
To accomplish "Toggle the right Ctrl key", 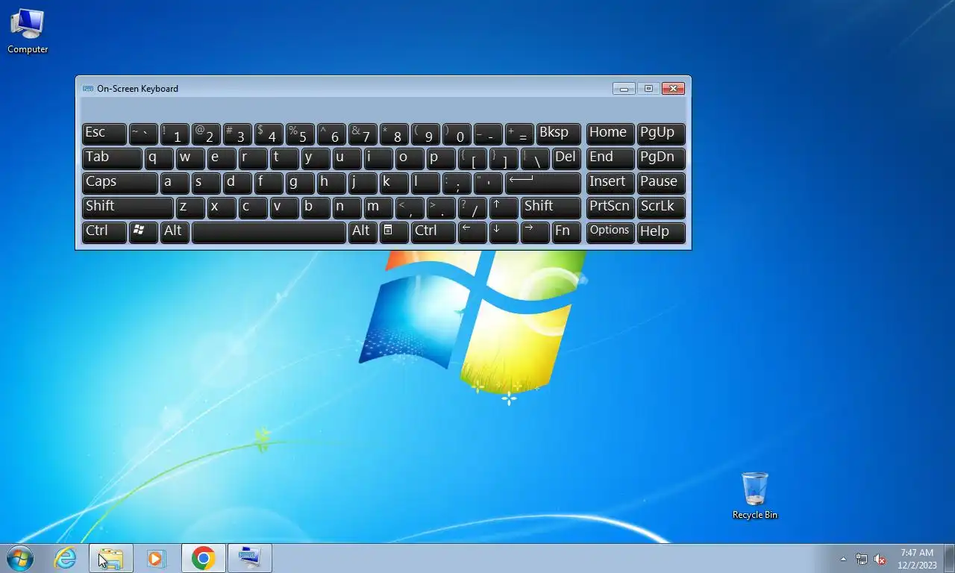I will pyautogui.click(x=433, y=232).
